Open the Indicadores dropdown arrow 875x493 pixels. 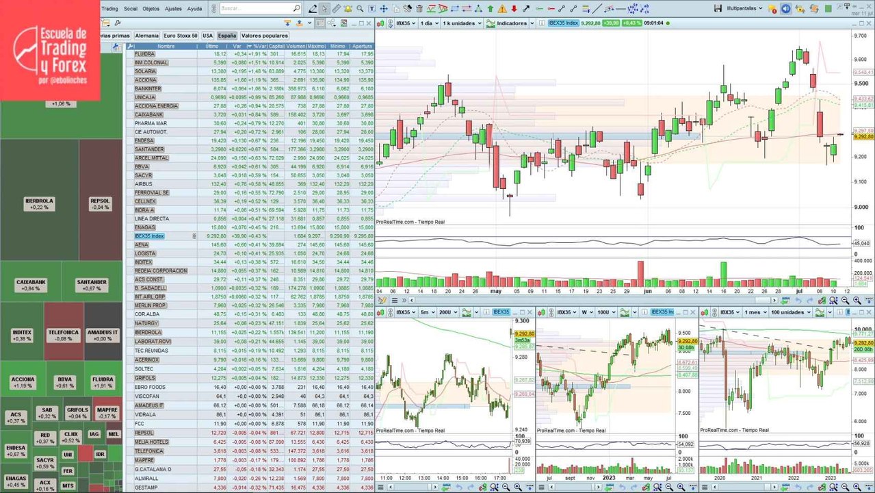(x=532, y=23)
